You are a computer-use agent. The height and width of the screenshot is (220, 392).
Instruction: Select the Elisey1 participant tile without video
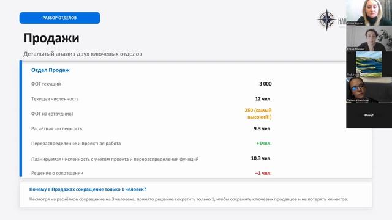pyautogui.click(x=369, y=116)
